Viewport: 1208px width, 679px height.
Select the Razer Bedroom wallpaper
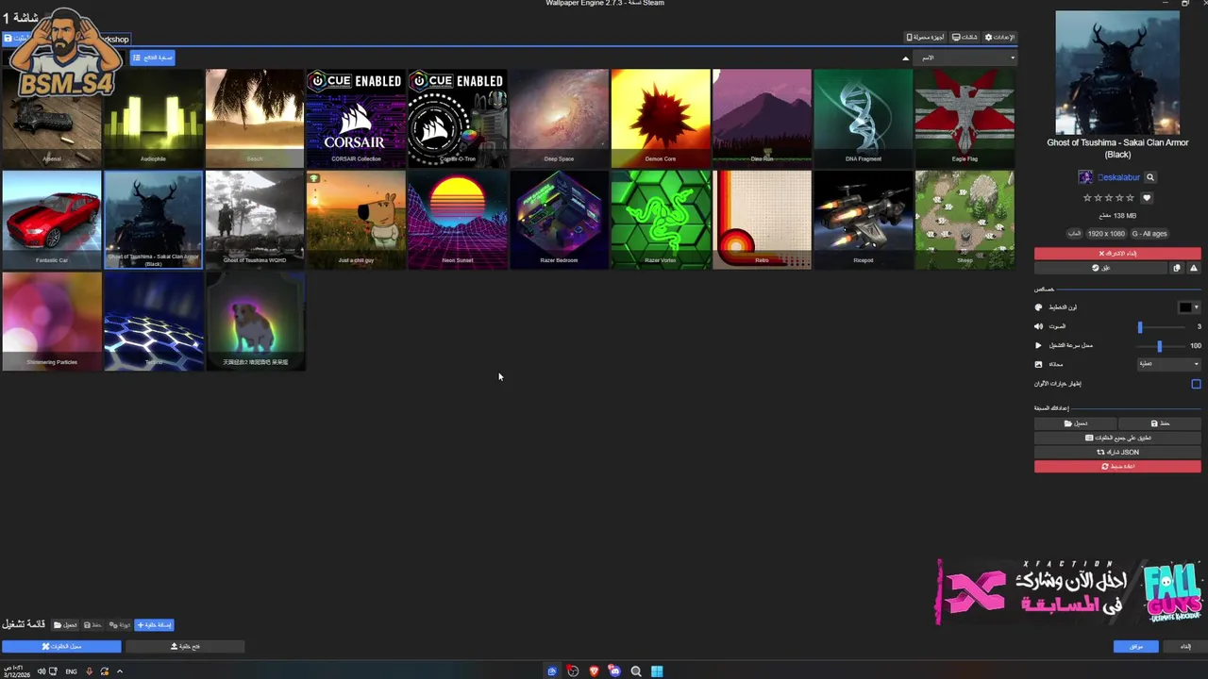[559, 220]
